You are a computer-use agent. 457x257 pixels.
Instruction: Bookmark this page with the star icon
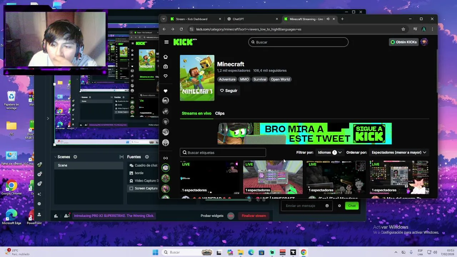pos(403,29)
